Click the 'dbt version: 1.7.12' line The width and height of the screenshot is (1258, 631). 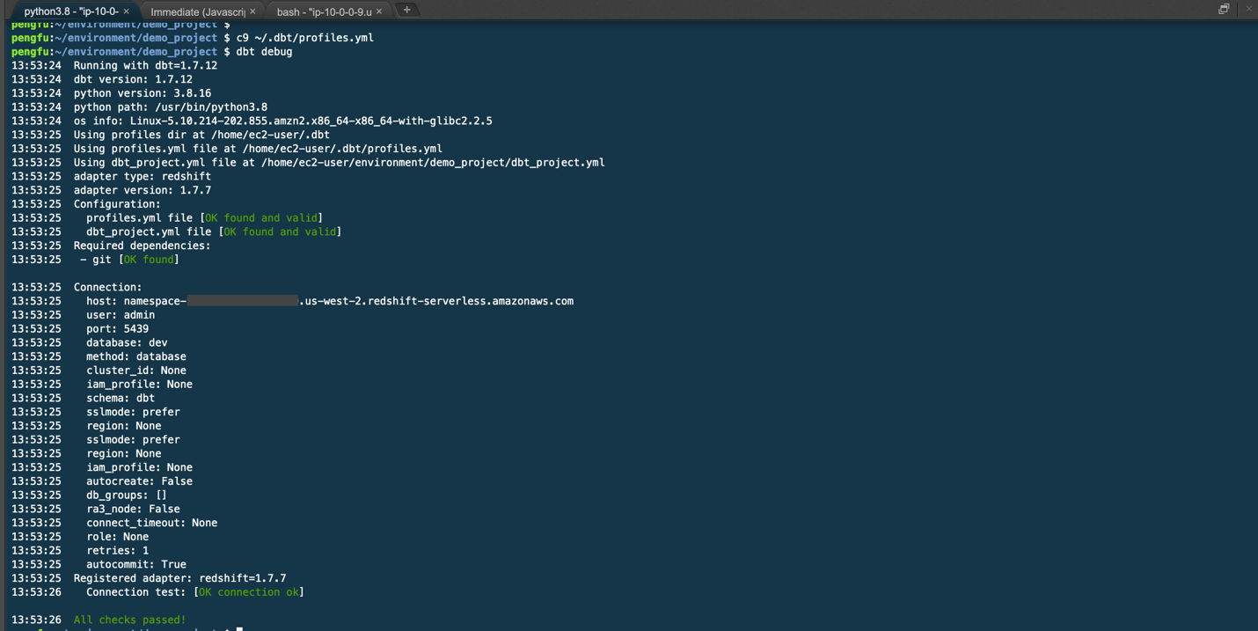[x=133, y=79]
